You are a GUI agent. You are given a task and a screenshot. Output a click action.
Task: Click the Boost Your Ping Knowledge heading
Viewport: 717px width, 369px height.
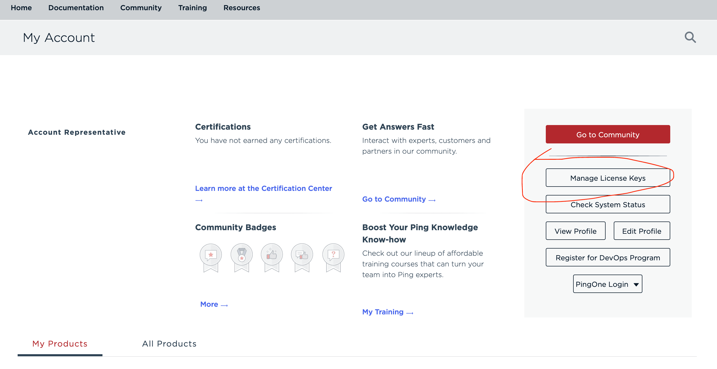pyautogui.click(x=420, y=233)
